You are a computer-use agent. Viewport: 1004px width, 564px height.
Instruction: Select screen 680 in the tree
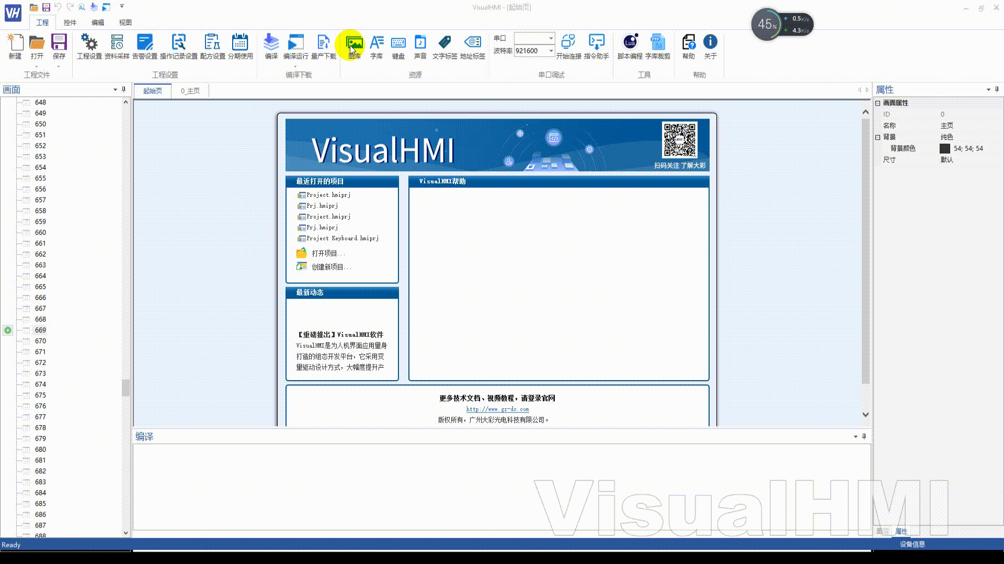click(40, 449)
